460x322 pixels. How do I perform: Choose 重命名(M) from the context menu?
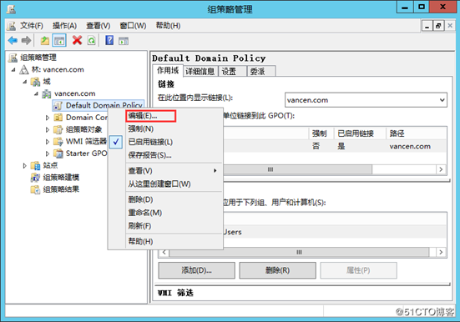click(x=174, y=213)
